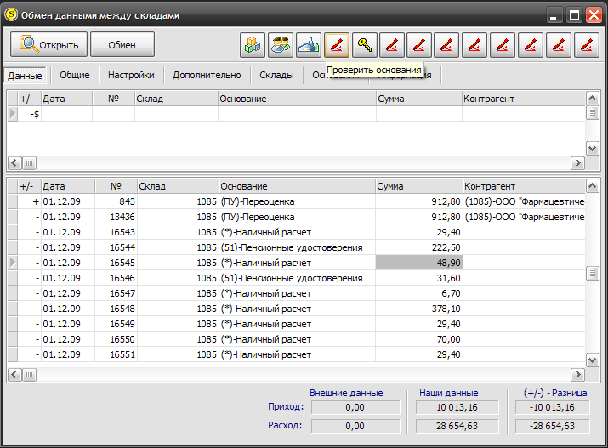This screenshot has height=448, width=608.
Task: Click the yellow key toolbar icon
Action: pos(364,45)
